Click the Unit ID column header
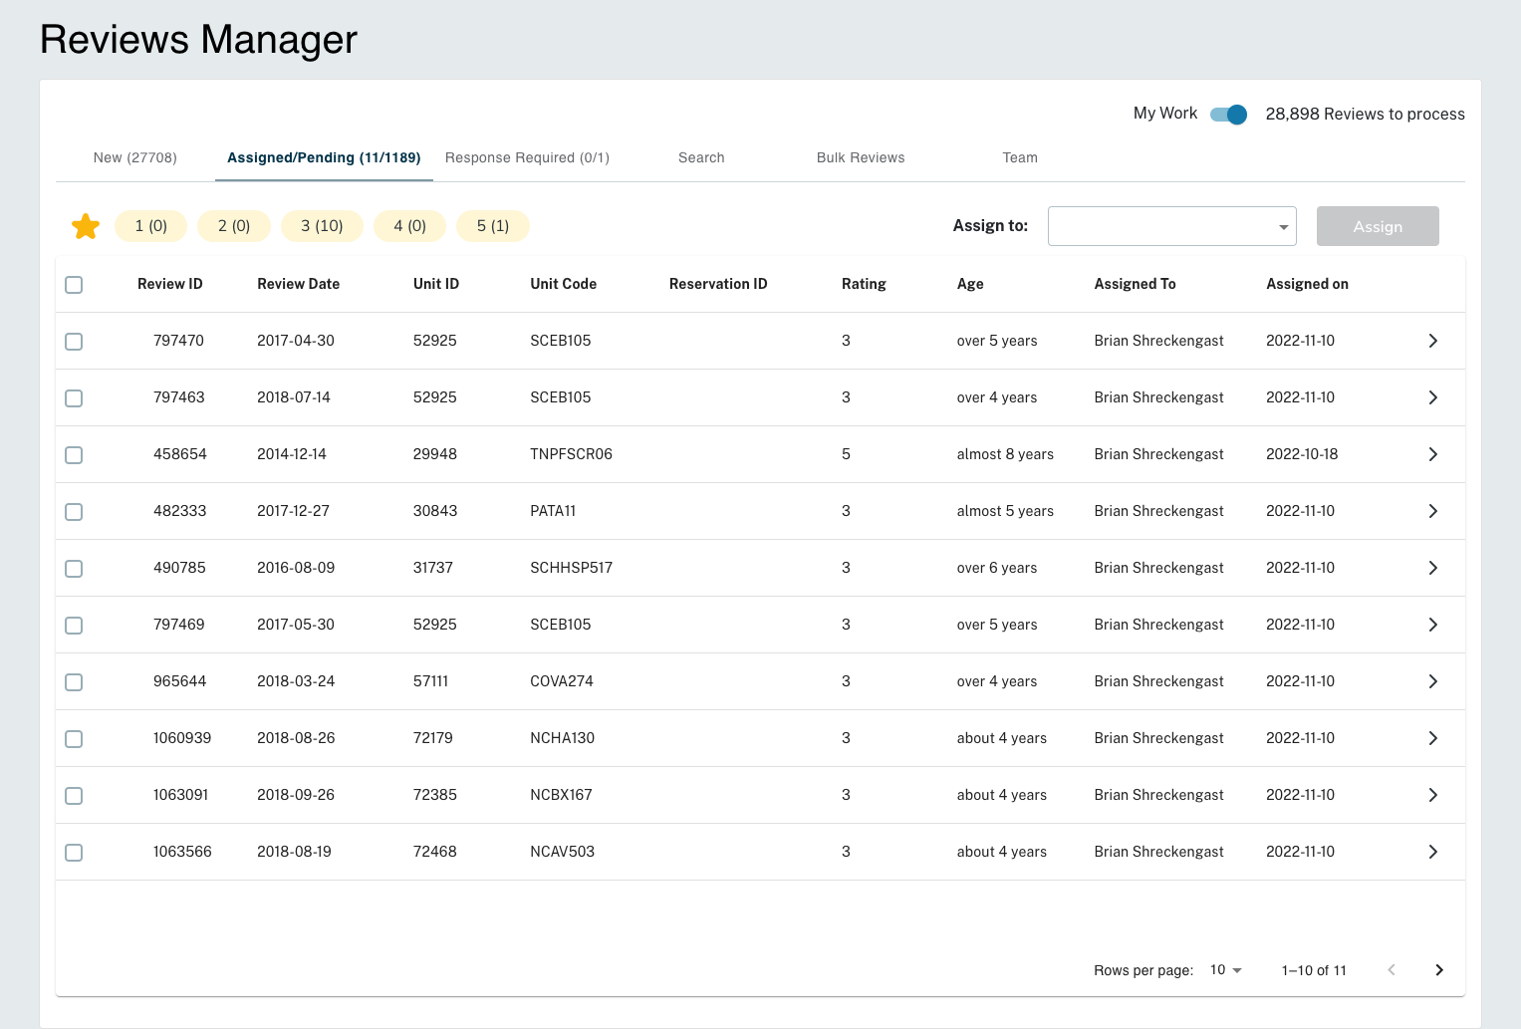Image resolution: width=1521 pixels, height=1029 pixels. (x=436, y=284)
